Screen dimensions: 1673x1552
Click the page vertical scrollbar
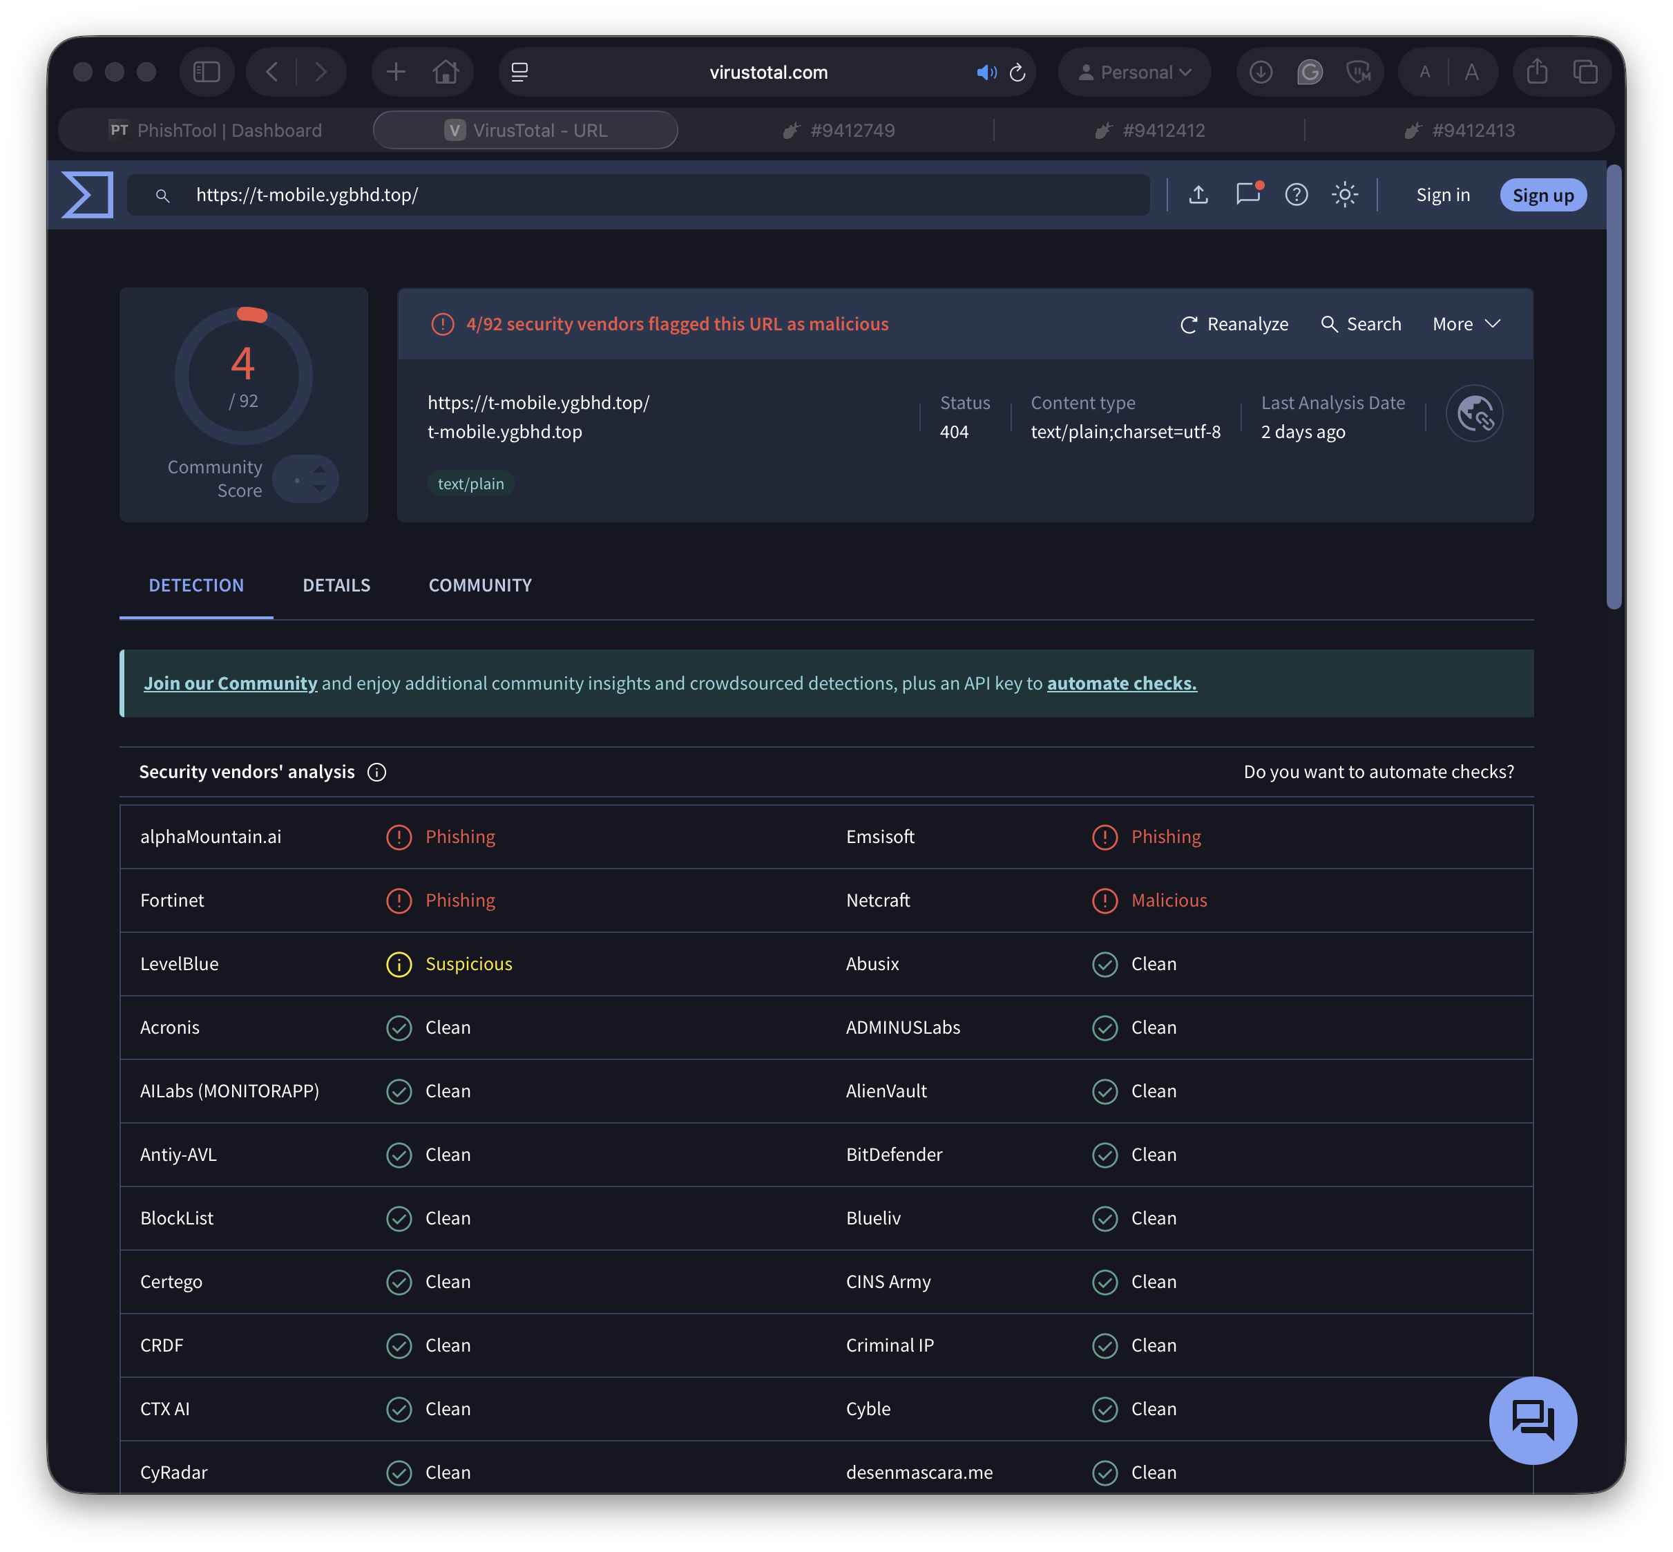[x=1614, y=386]
